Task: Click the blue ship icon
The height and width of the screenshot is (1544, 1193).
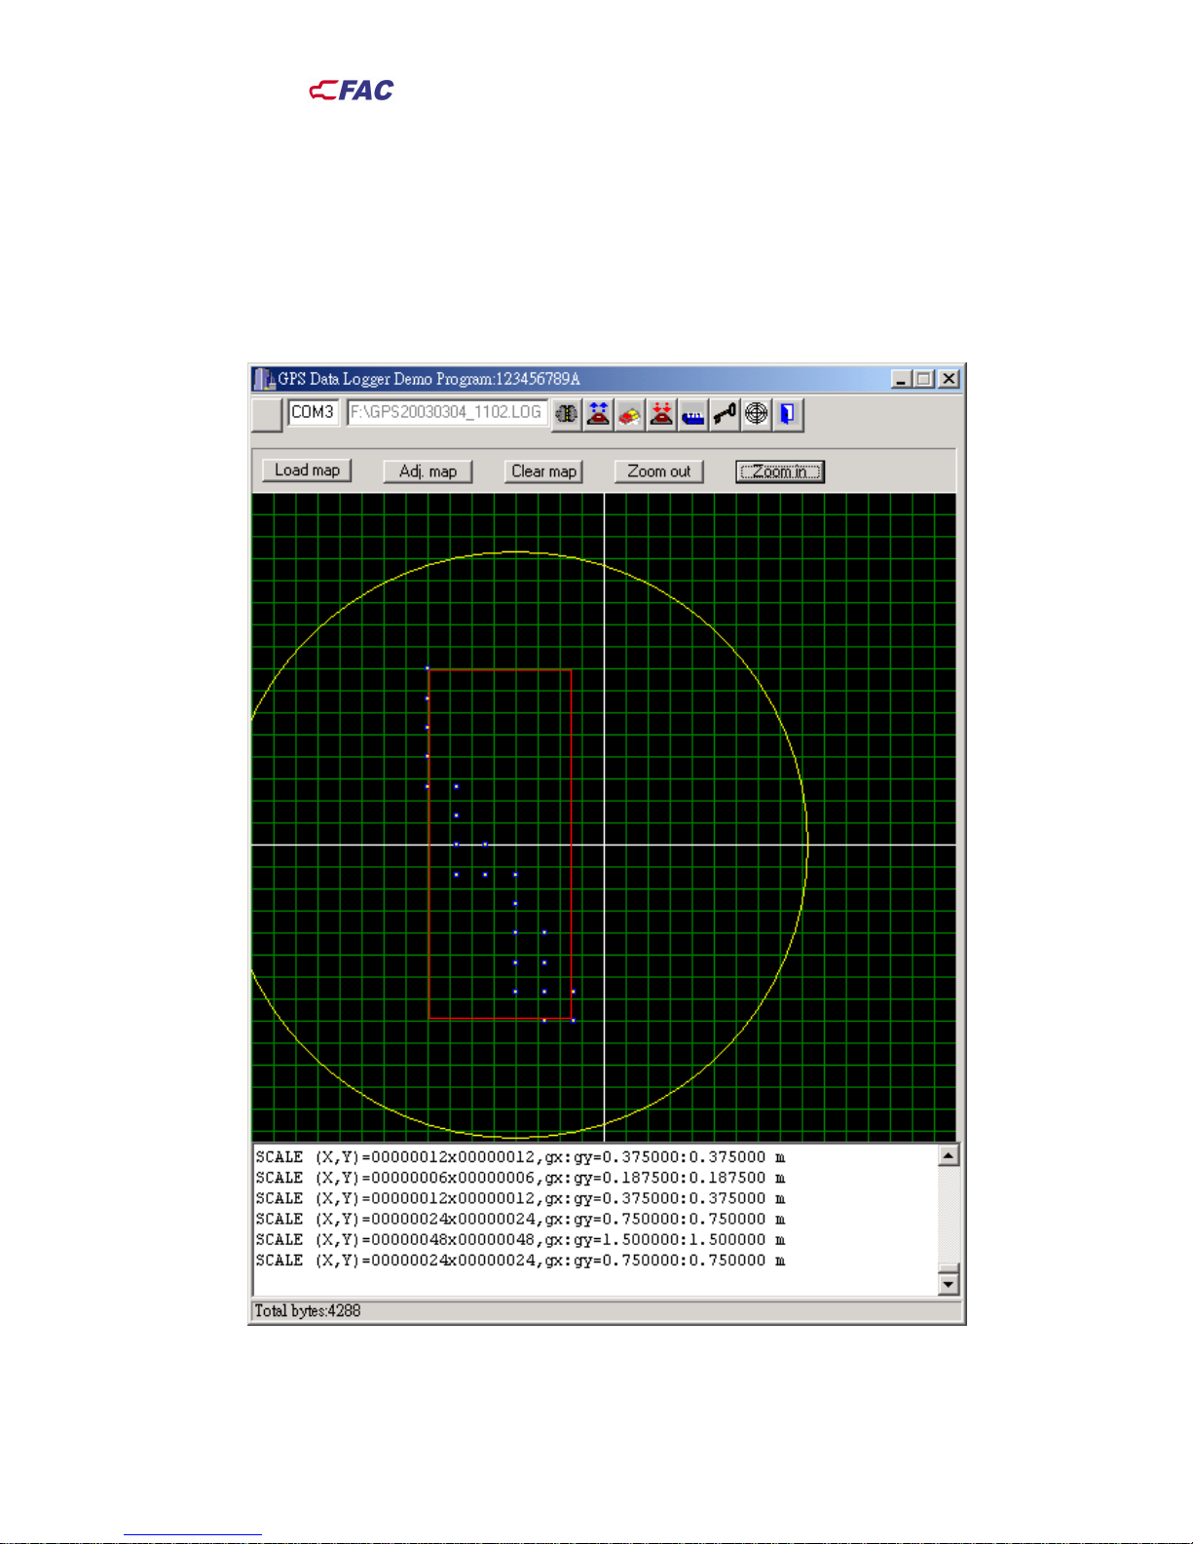Action: tap(692, 414)
